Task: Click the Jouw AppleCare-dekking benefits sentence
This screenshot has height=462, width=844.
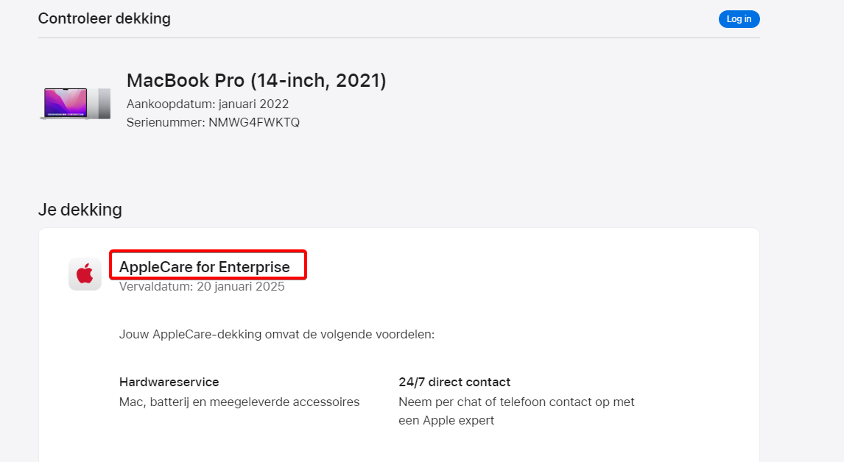Action: pos(277,335)
